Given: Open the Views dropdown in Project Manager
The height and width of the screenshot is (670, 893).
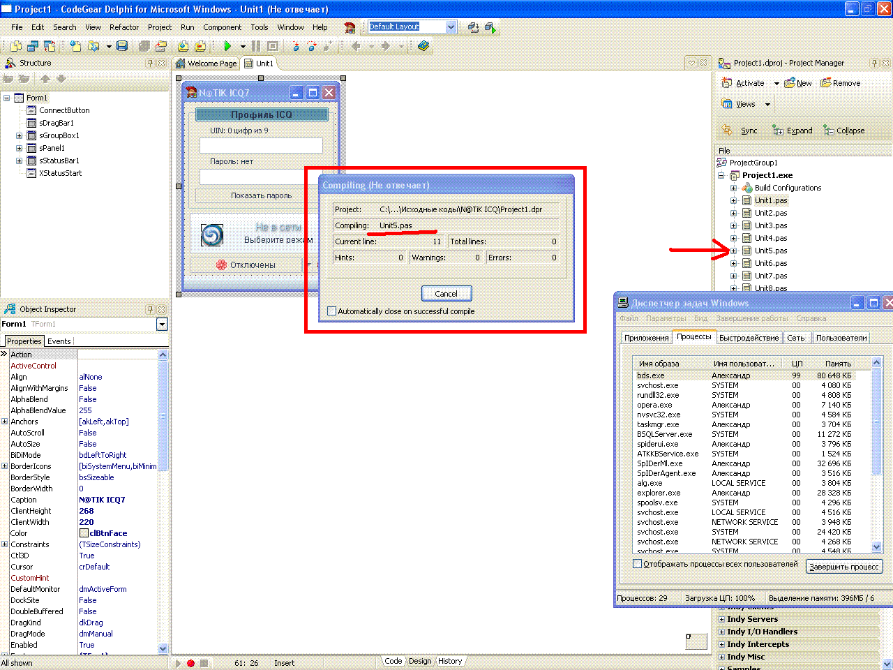Looking at the screenshot, I should coord(767,105).
